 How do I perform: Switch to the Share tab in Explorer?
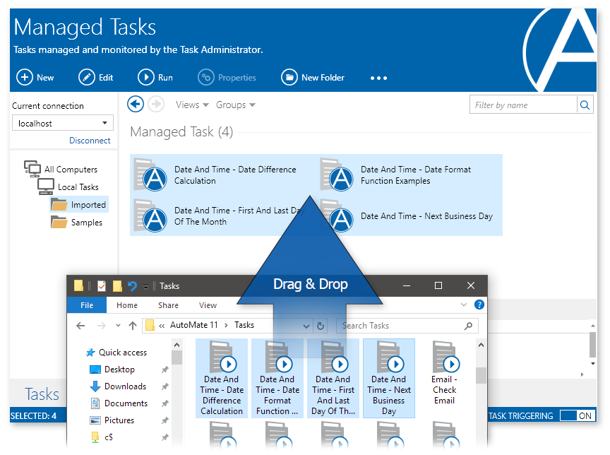click(168, 305)
